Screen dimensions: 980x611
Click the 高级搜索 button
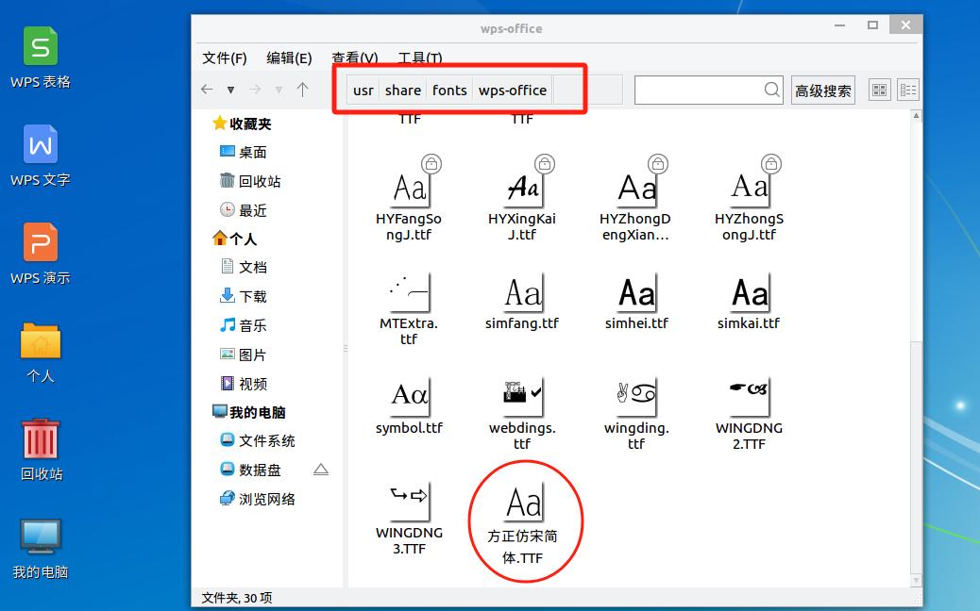pyautogui.click(x=822, y=91)
